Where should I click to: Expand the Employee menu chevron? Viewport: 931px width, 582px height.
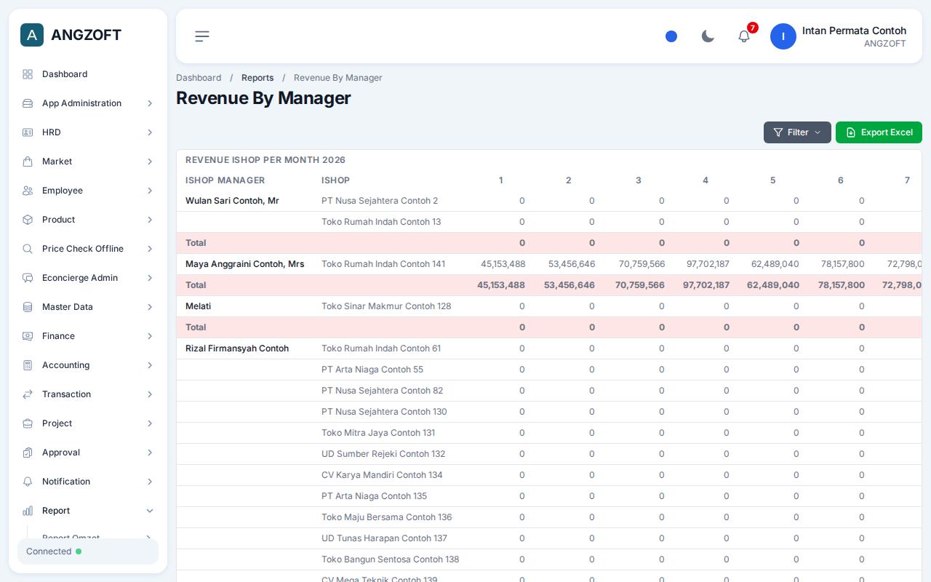(150, 191)
